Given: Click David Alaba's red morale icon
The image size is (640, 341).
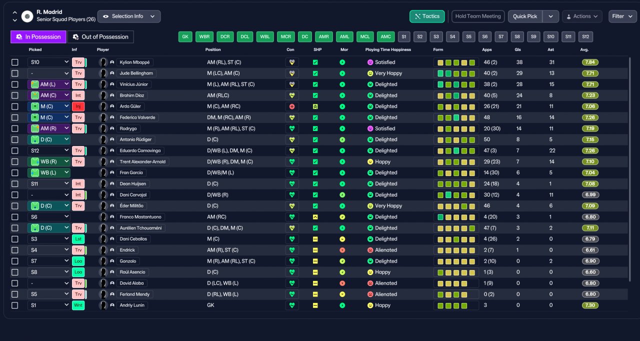Looking at the screenshot, I should coord(342,283).
